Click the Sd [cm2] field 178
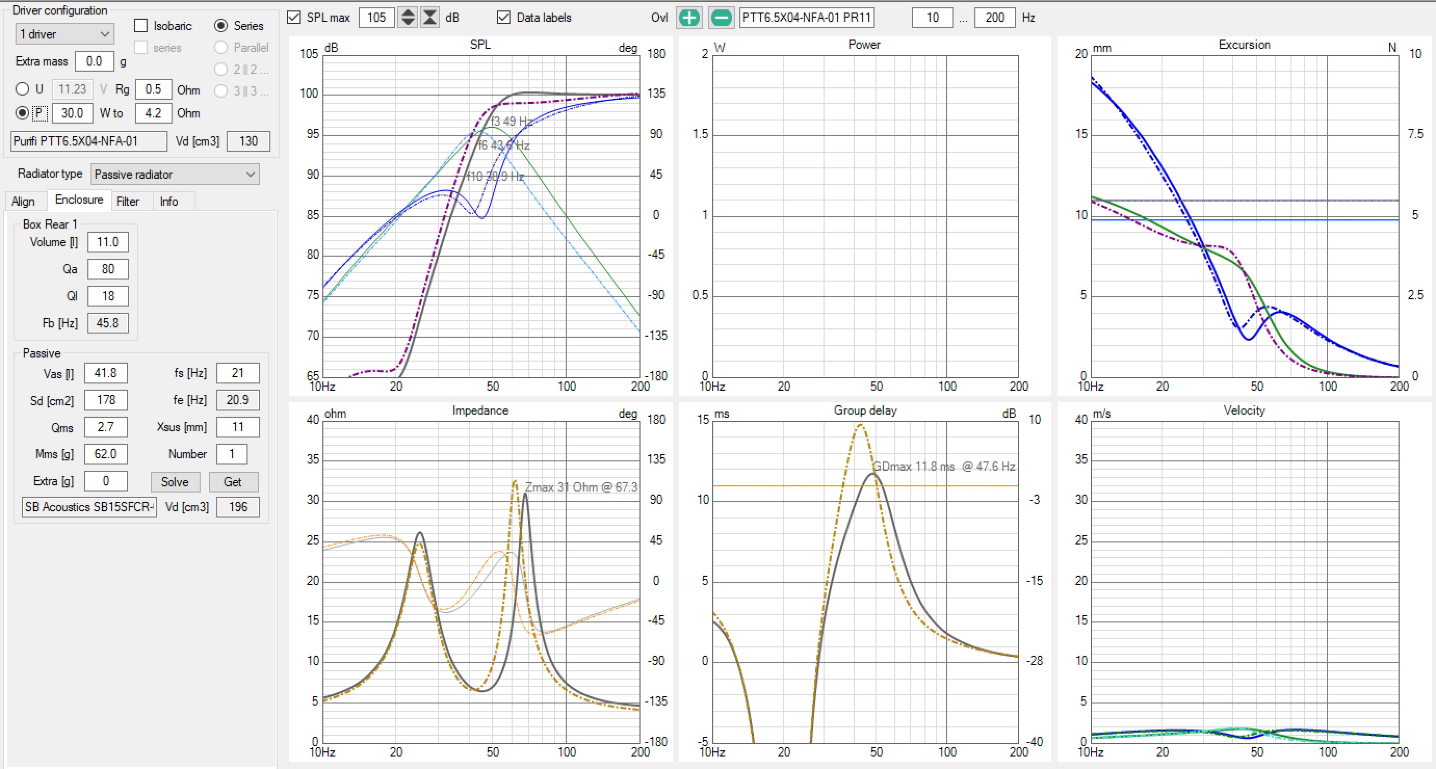This screenshot has height=769, width=1436. tap(106, 400)
